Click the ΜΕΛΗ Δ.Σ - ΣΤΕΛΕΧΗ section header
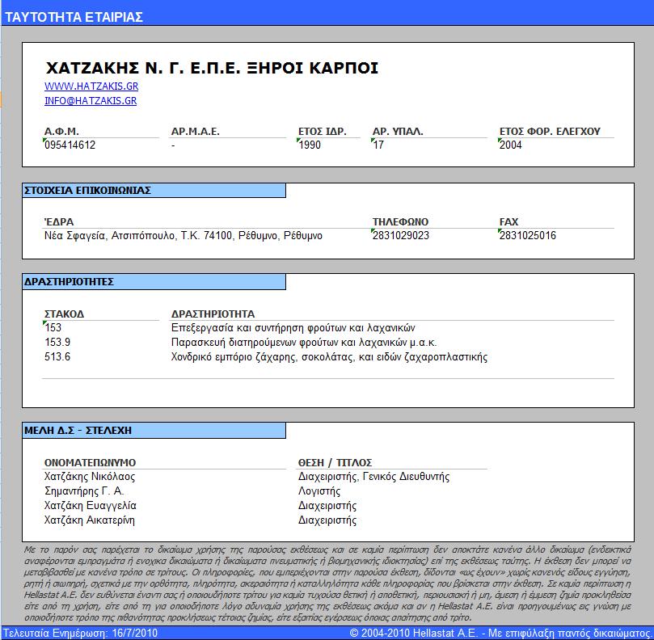 [154, 430]
